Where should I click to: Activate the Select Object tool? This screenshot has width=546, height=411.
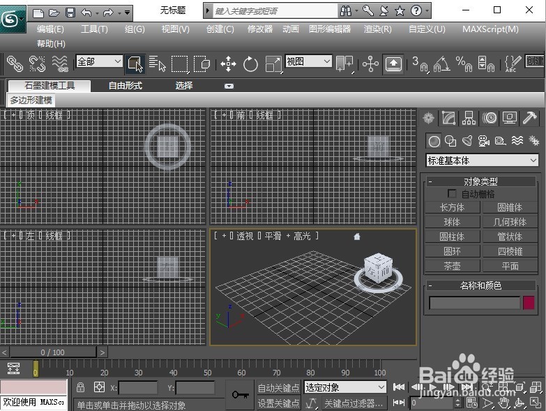point(135,64)
